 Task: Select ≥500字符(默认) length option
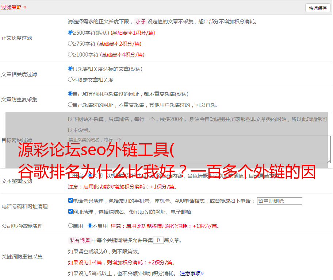coord(70,32)
